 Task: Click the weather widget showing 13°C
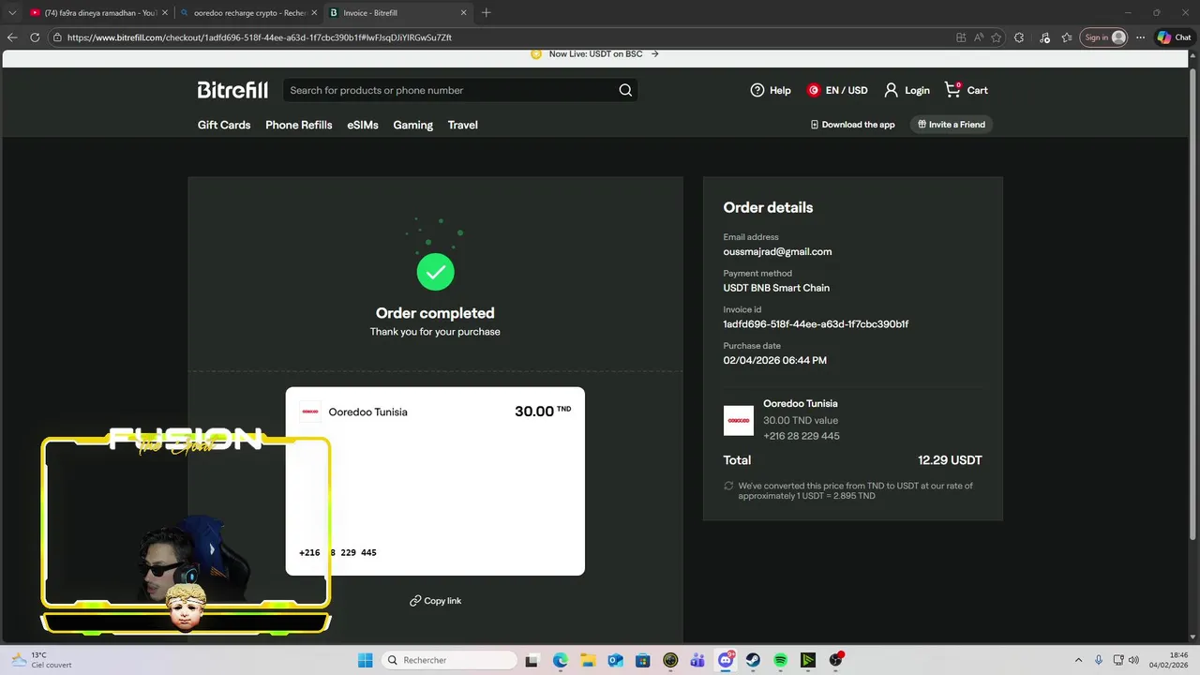pos(40,660)
